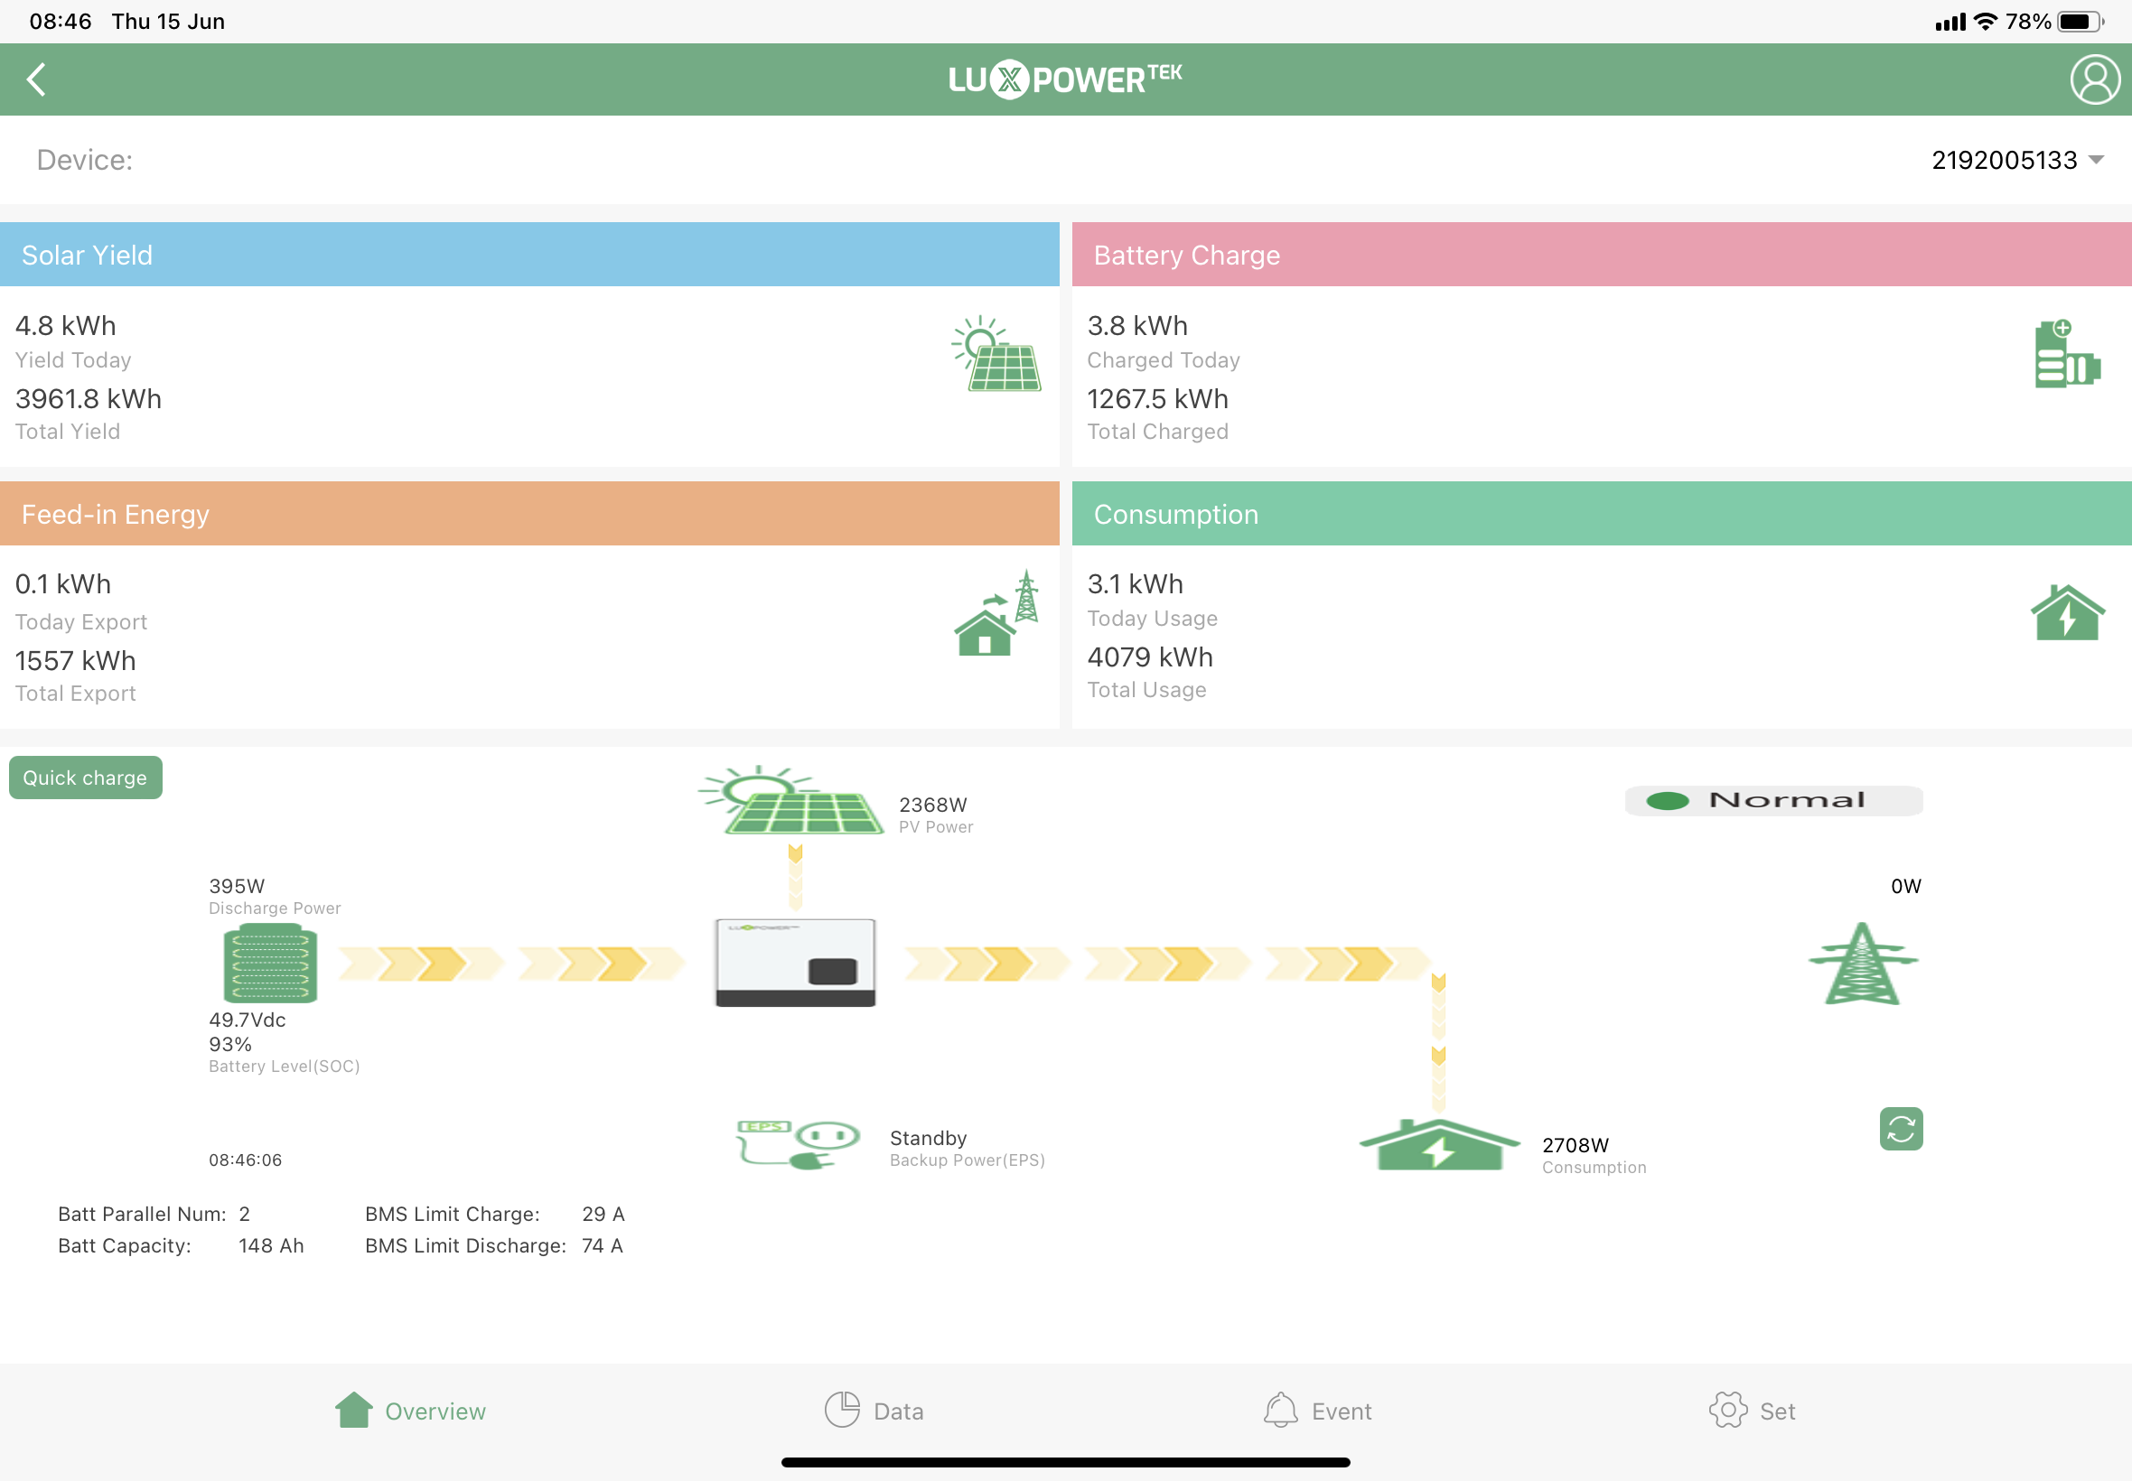Click the inverter unit image
2132x1481 pixels.
coord(794,963)
